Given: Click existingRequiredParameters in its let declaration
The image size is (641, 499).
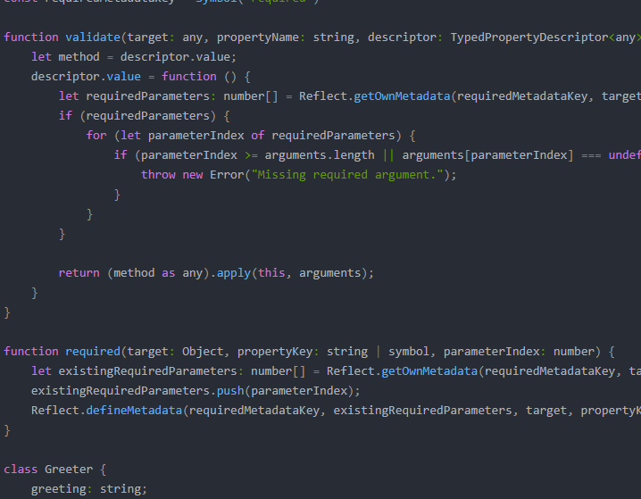Looking at the screenshot, I should 147,370.
